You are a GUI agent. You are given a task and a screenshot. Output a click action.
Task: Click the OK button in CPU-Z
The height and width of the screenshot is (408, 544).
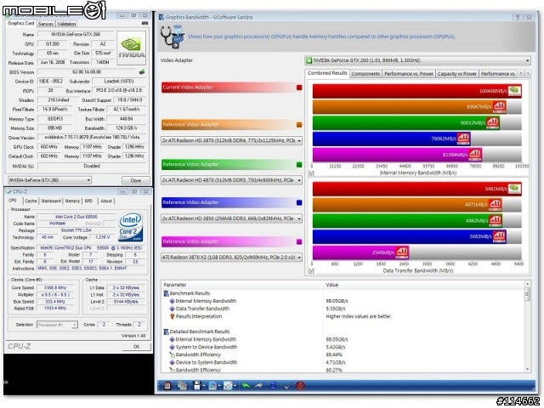click(x=136, y=347)
